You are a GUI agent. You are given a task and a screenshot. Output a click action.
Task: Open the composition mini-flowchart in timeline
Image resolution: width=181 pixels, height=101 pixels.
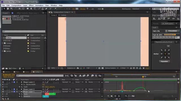tap(67, 75)
